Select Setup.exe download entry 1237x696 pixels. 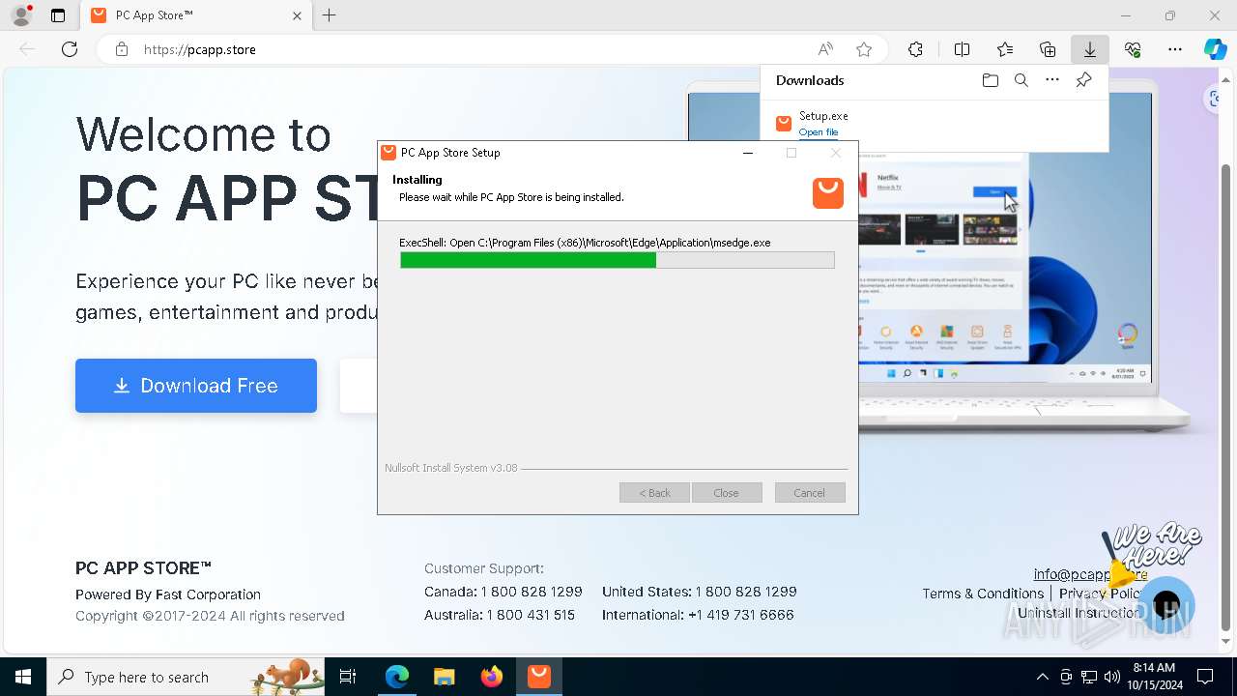(935, 124)
